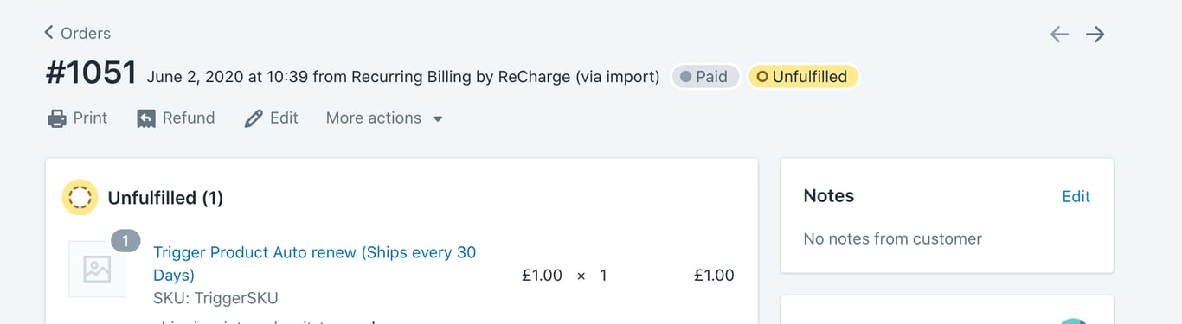Click the back chevron beside Orders

pos(49,33)
